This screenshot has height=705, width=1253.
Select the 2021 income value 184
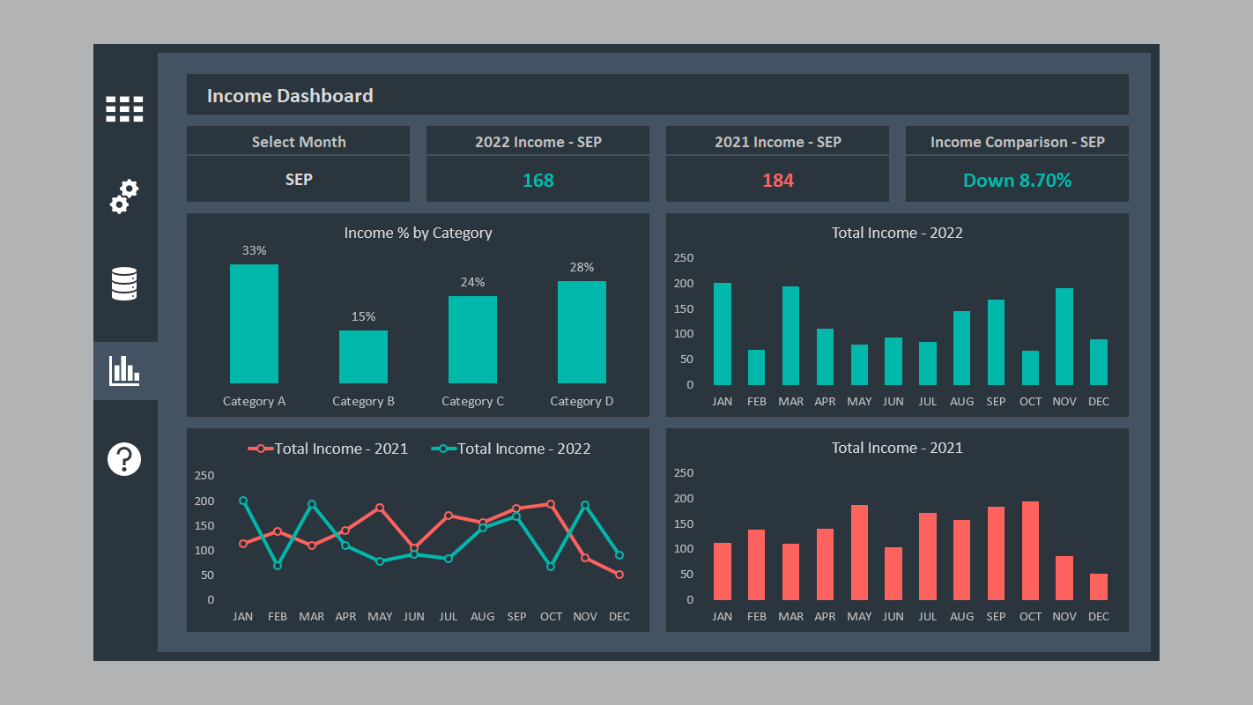coord(778,181)
